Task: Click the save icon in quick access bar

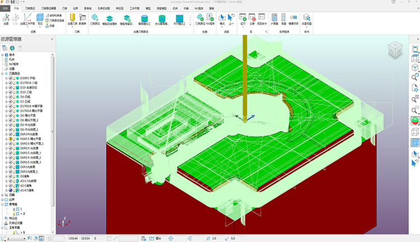Action: (x=12, y=2)
